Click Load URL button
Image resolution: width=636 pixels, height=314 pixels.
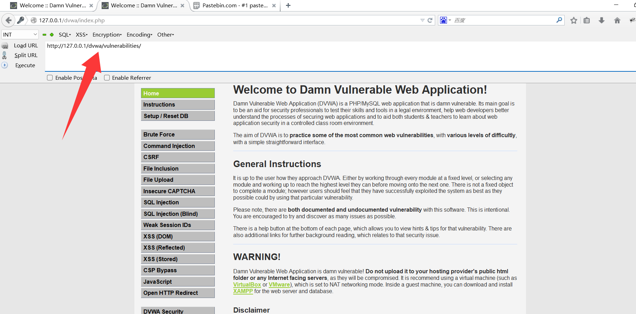tap(26, 46)
